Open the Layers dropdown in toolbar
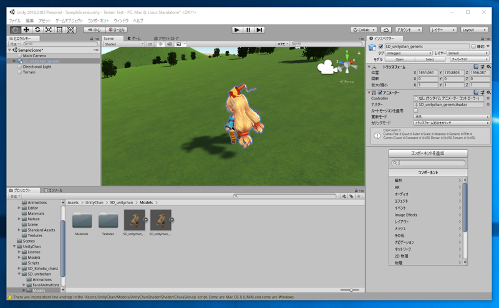499x308 pixels. click(x=443, y=30)
